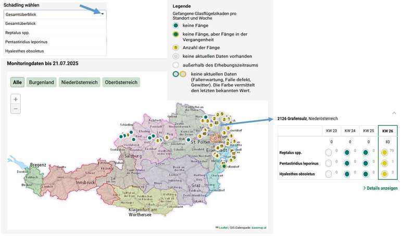This screenshot has height=236, width=401.
Task: Open the Schädling wählen dropdown arrow
Action: tap(103, 14)
